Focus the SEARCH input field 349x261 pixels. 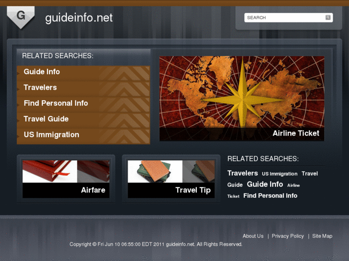coord(289,18)
